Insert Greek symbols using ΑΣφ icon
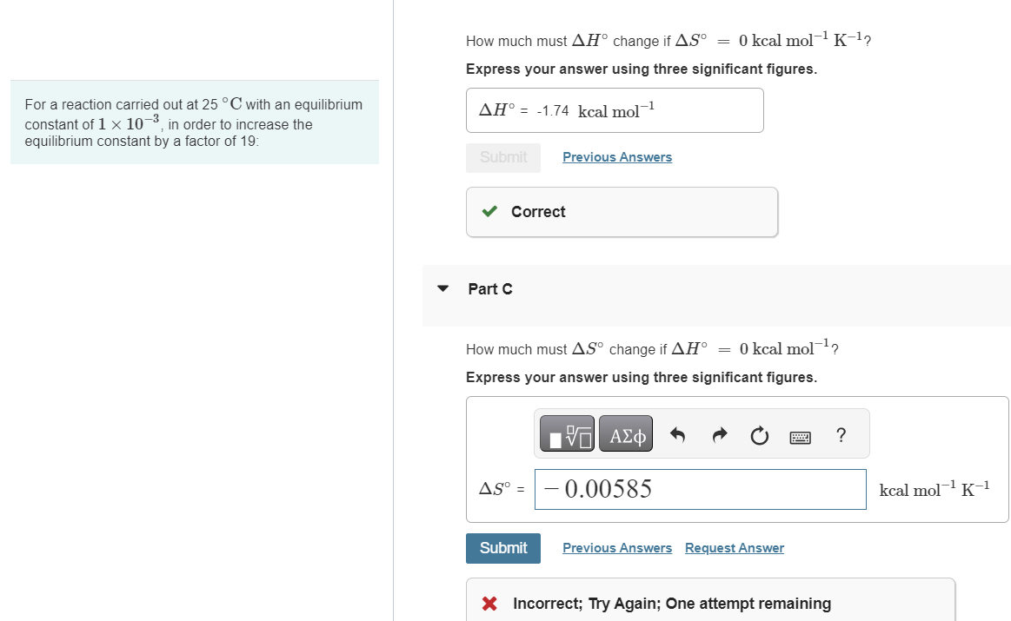 tap(625, 433)
